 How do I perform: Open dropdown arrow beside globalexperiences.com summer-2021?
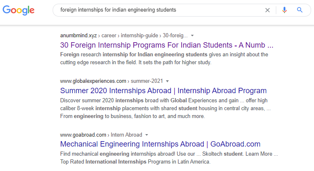point(167,81)
